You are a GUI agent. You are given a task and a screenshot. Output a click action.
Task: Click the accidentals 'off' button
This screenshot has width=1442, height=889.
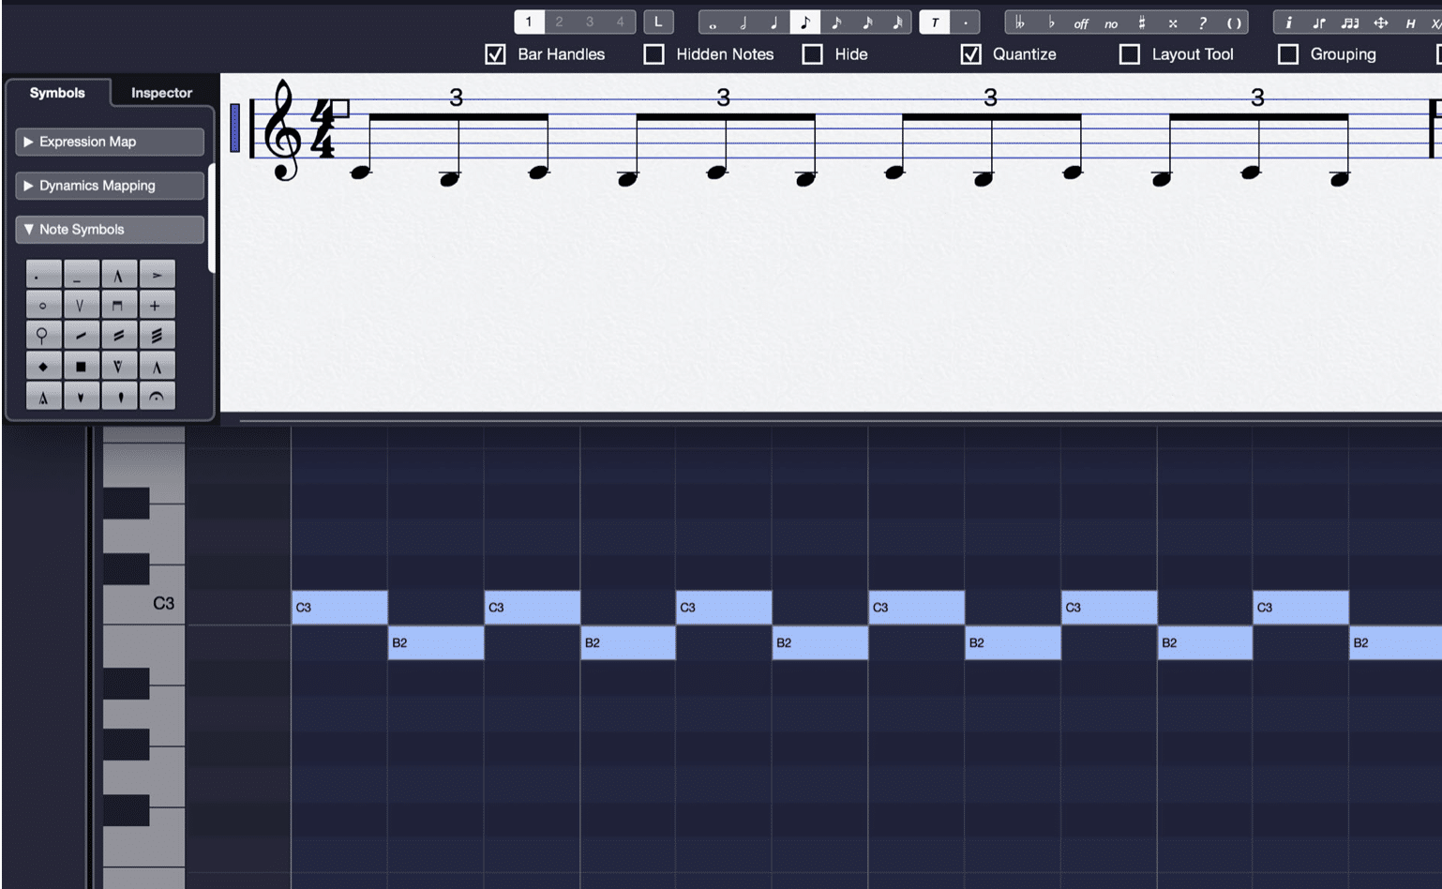(x=1081, y=23)
